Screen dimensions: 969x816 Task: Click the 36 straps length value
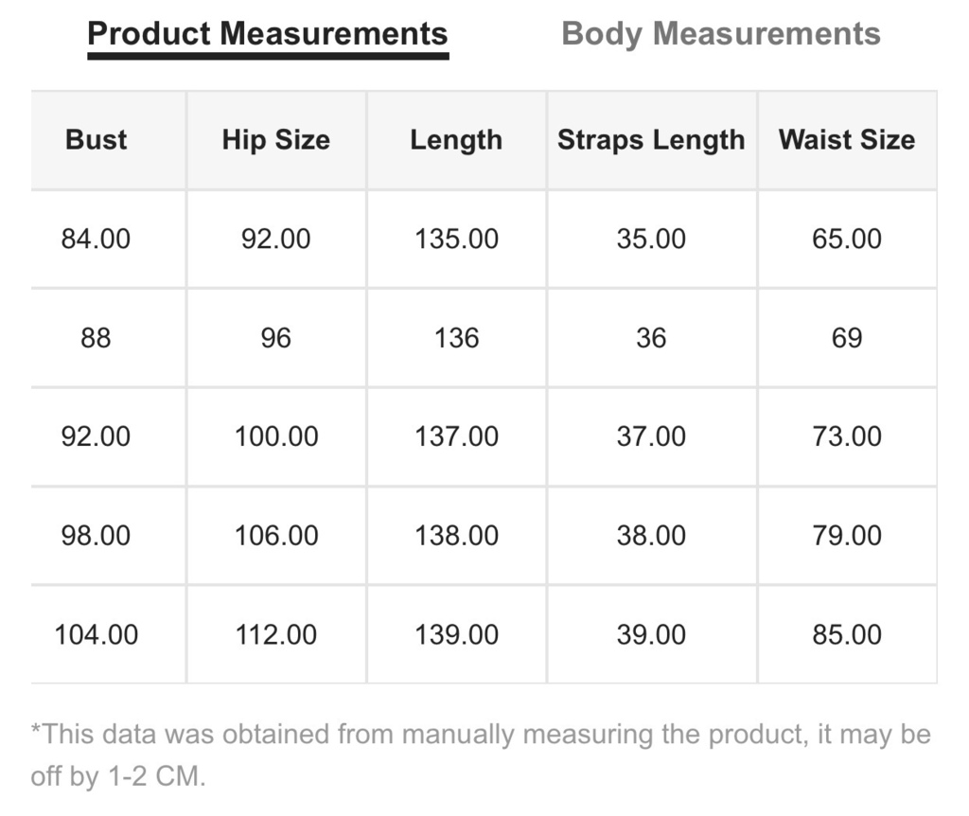tap(651, 338)
